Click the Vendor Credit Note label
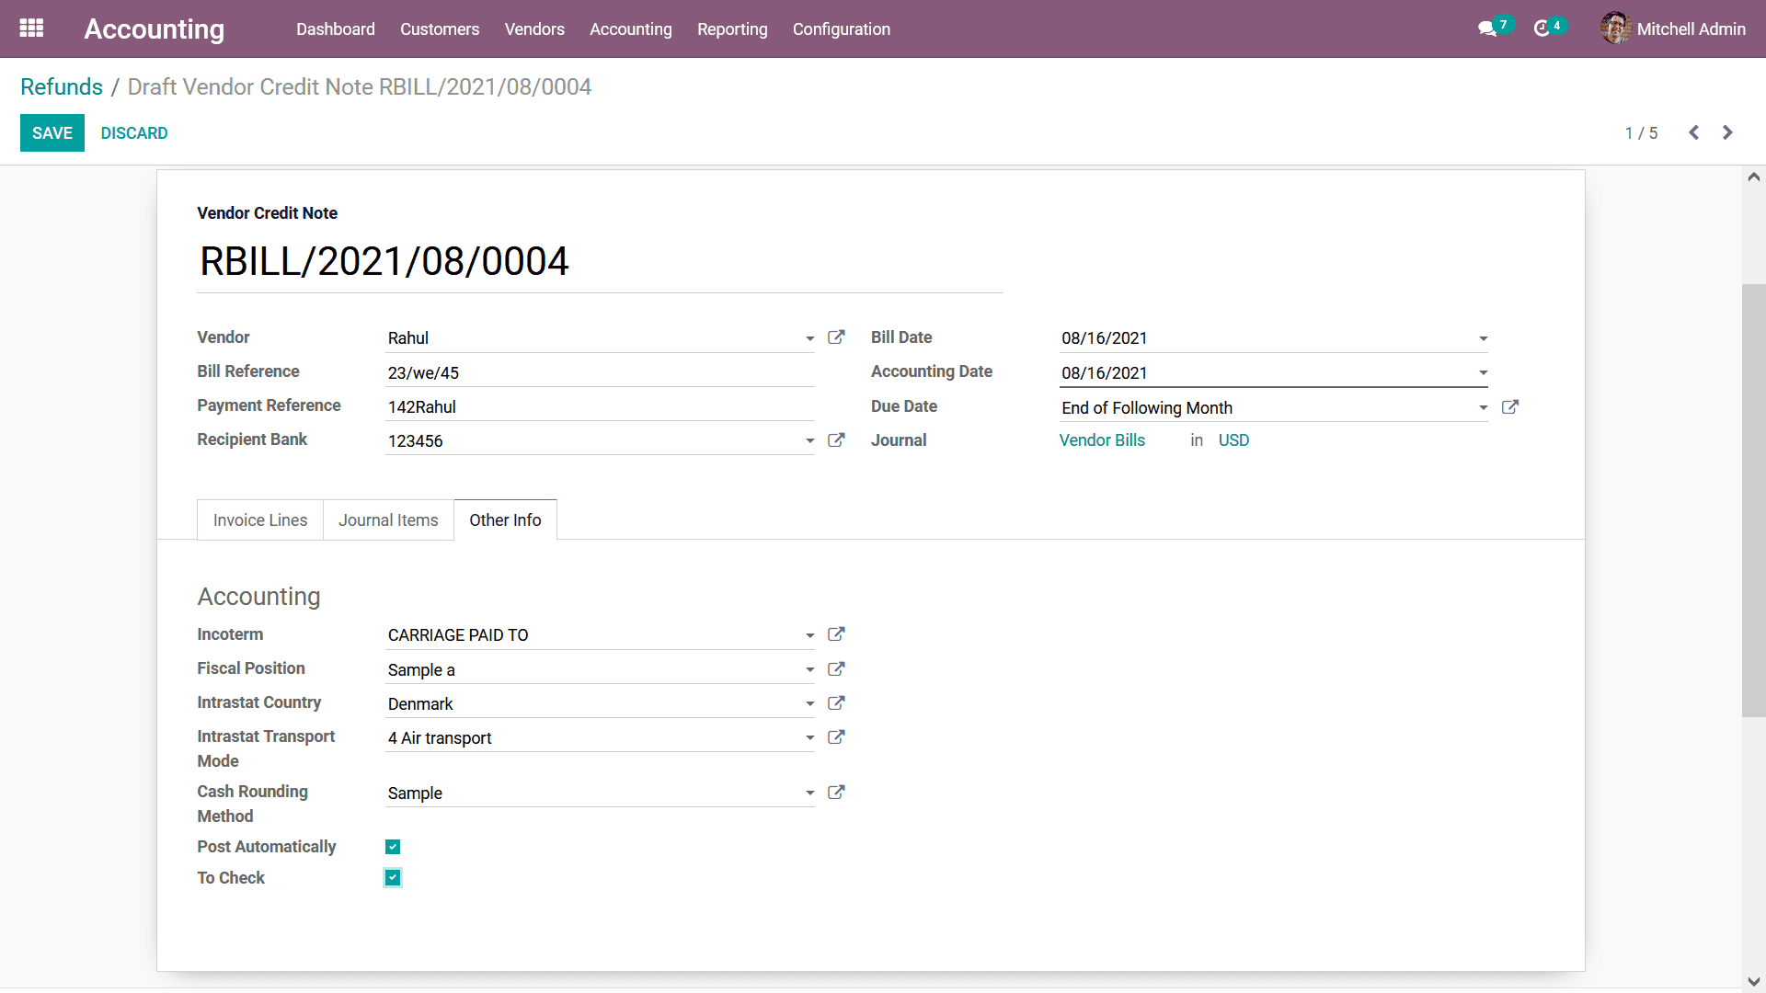1766x993 pixels. coord(267,213)
